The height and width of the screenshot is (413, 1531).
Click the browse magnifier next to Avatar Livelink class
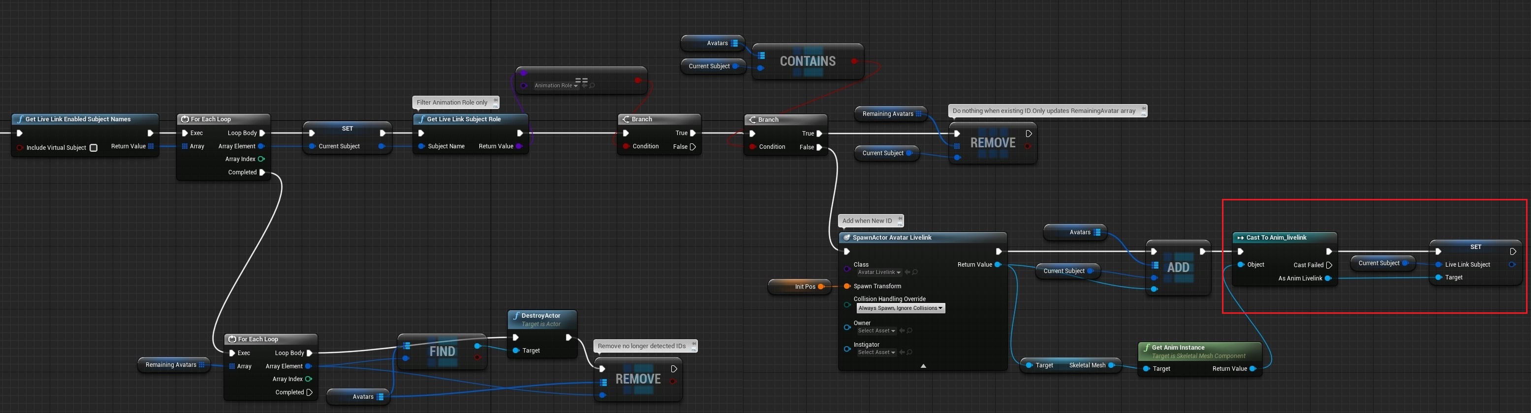click(x=915, y=273)
